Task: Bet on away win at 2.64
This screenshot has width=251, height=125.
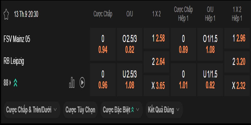Action: (x=156, y=62)
